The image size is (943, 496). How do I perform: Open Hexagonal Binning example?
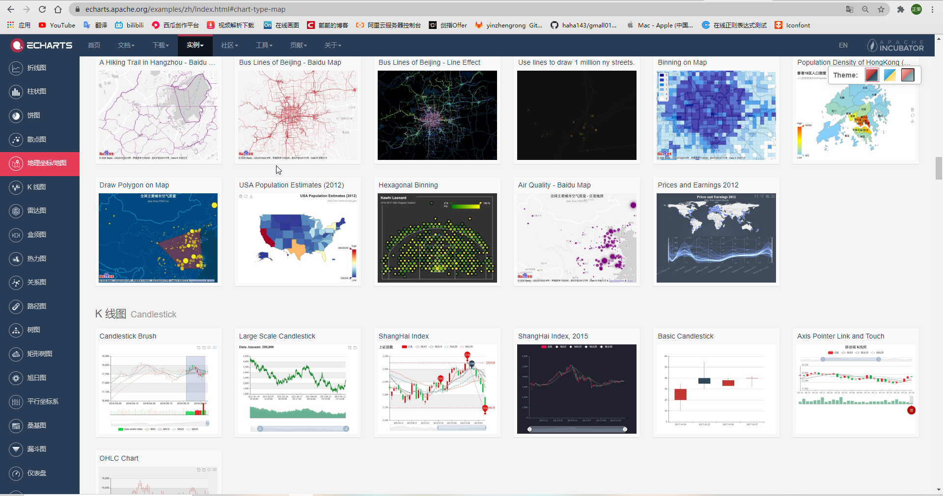tap(437, 233)
